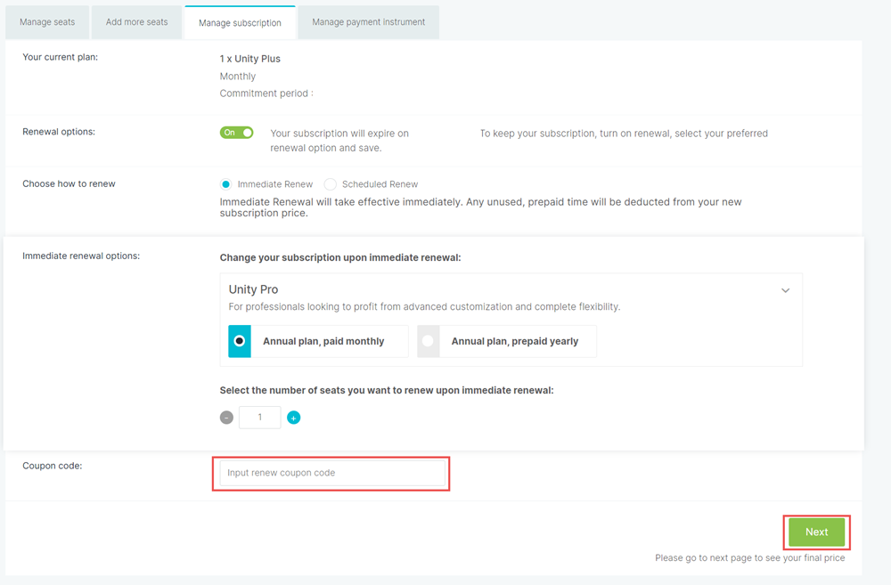Decrease seat count with minus icon
Image resolution: width=891 pixels, height=585 pixels.
pos(226,418)
